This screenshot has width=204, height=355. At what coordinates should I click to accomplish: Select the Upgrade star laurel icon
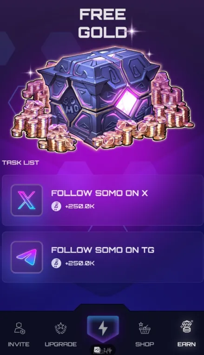(61, 329)
